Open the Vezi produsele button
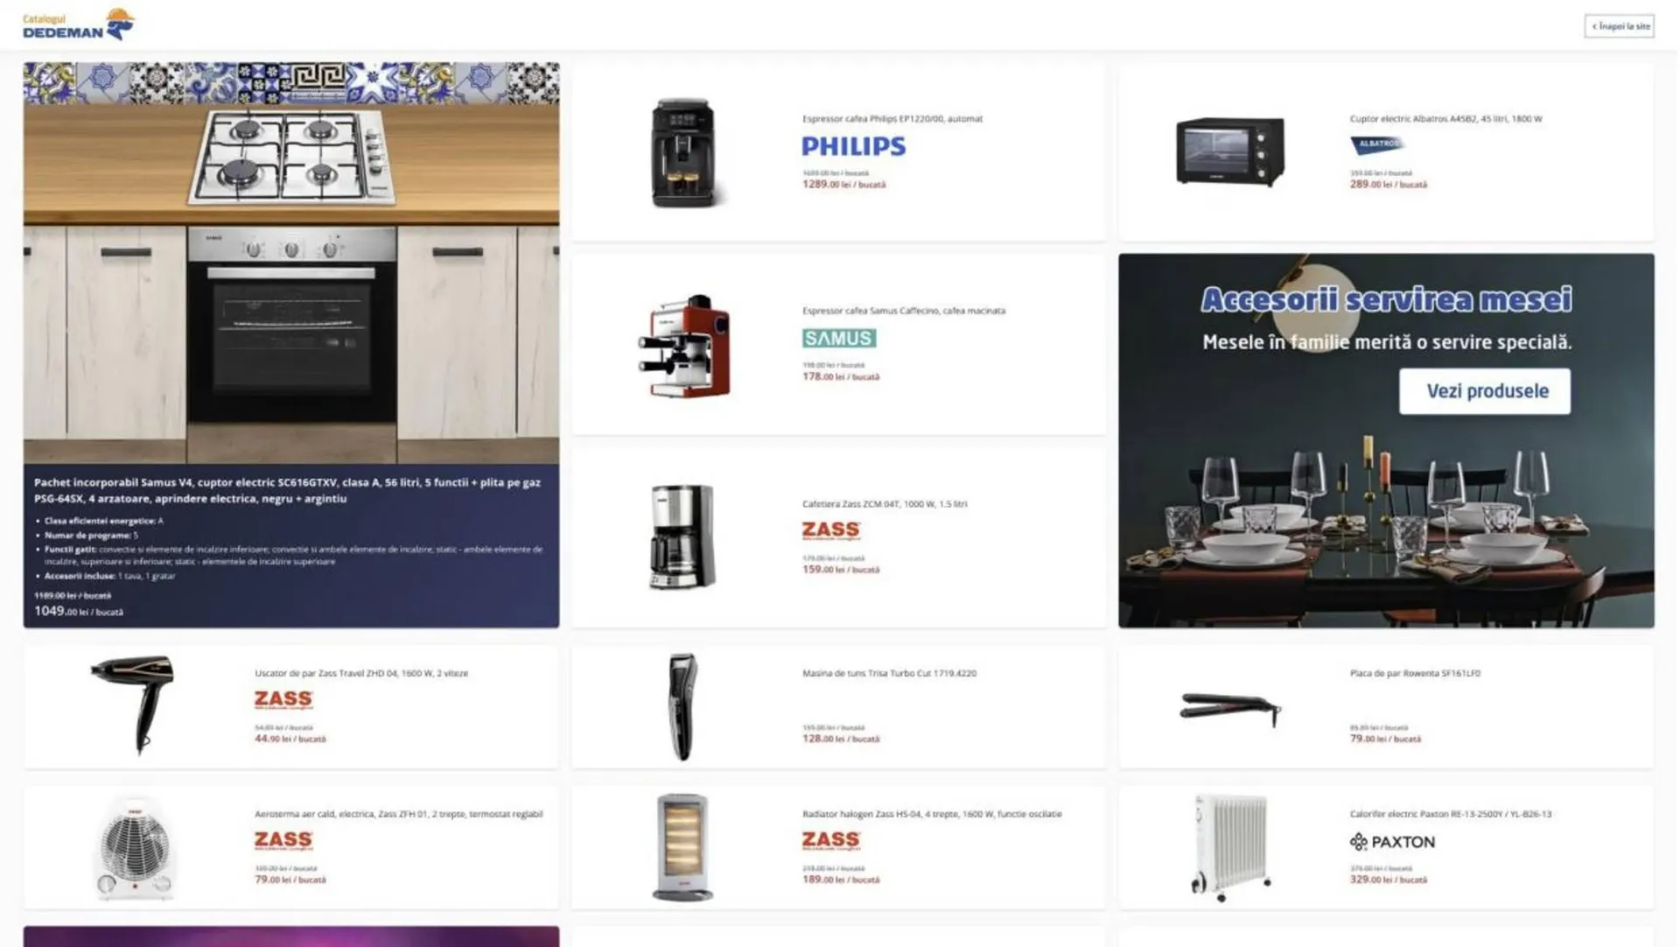The width and height of the screenshot is (1680, 947). (x=1485, y=391)
